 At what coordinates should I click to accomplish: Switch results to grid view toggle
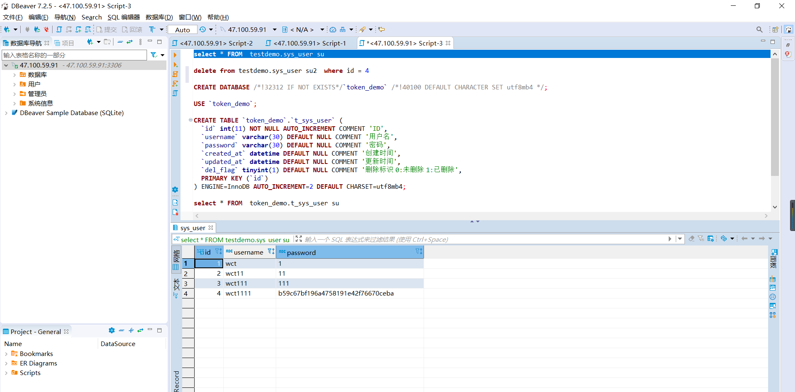pos(176,260)
